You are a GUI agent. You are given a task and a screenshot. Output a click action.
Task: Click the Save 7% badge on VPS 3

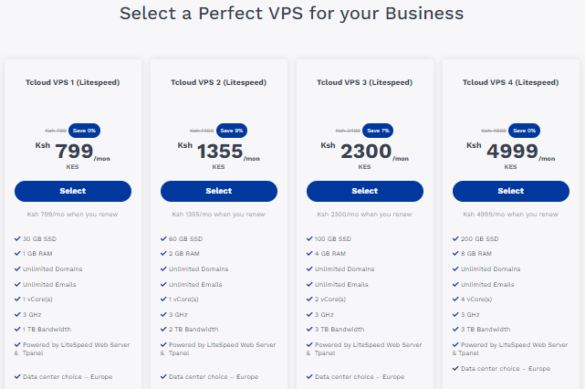[x=378, y=131]
